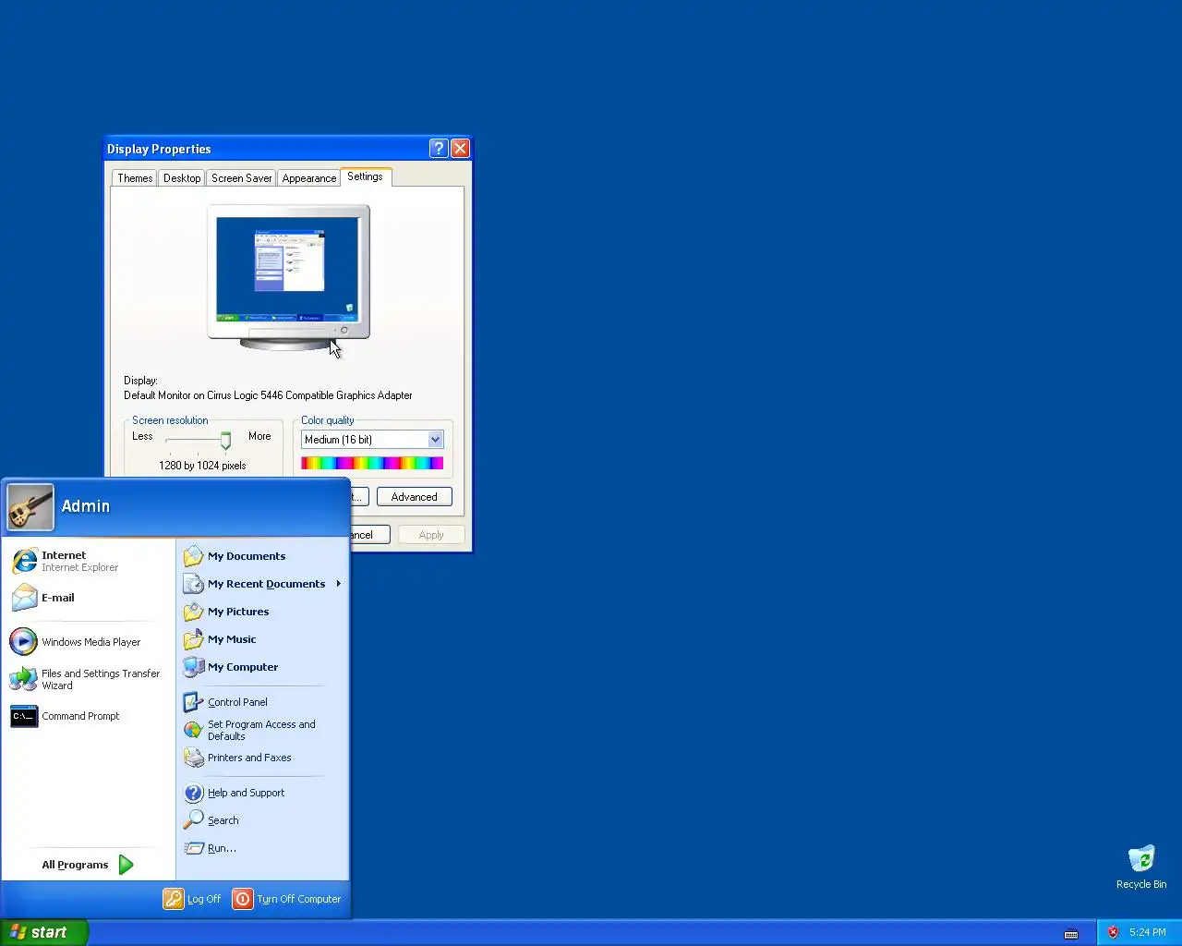
Task: Open My Pictures folder icon
Action: tap(193, 612)
